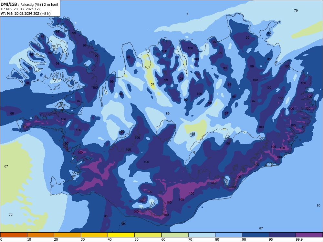
Task: Select the legend tick label '70'
Action: pyautogui.click(x=190, y=239)
